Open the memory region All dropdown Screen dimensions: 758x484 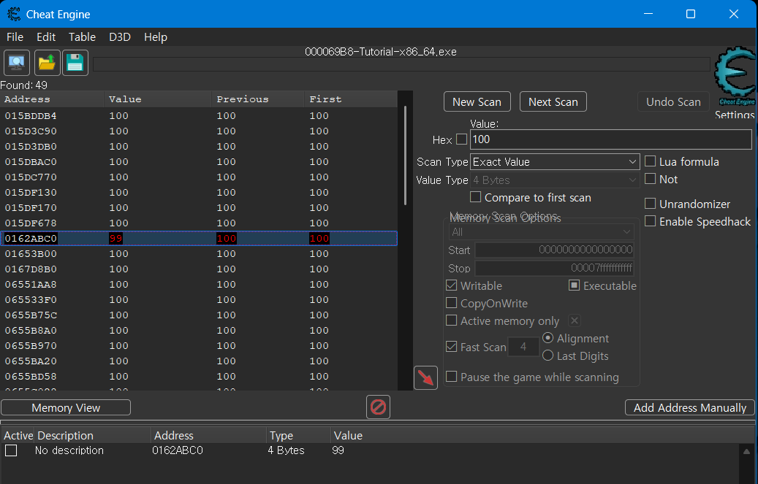tap(541, 232)
